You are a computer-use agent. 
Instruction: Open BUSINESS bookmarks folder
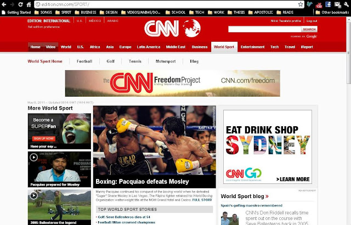[x=86, y=12]
